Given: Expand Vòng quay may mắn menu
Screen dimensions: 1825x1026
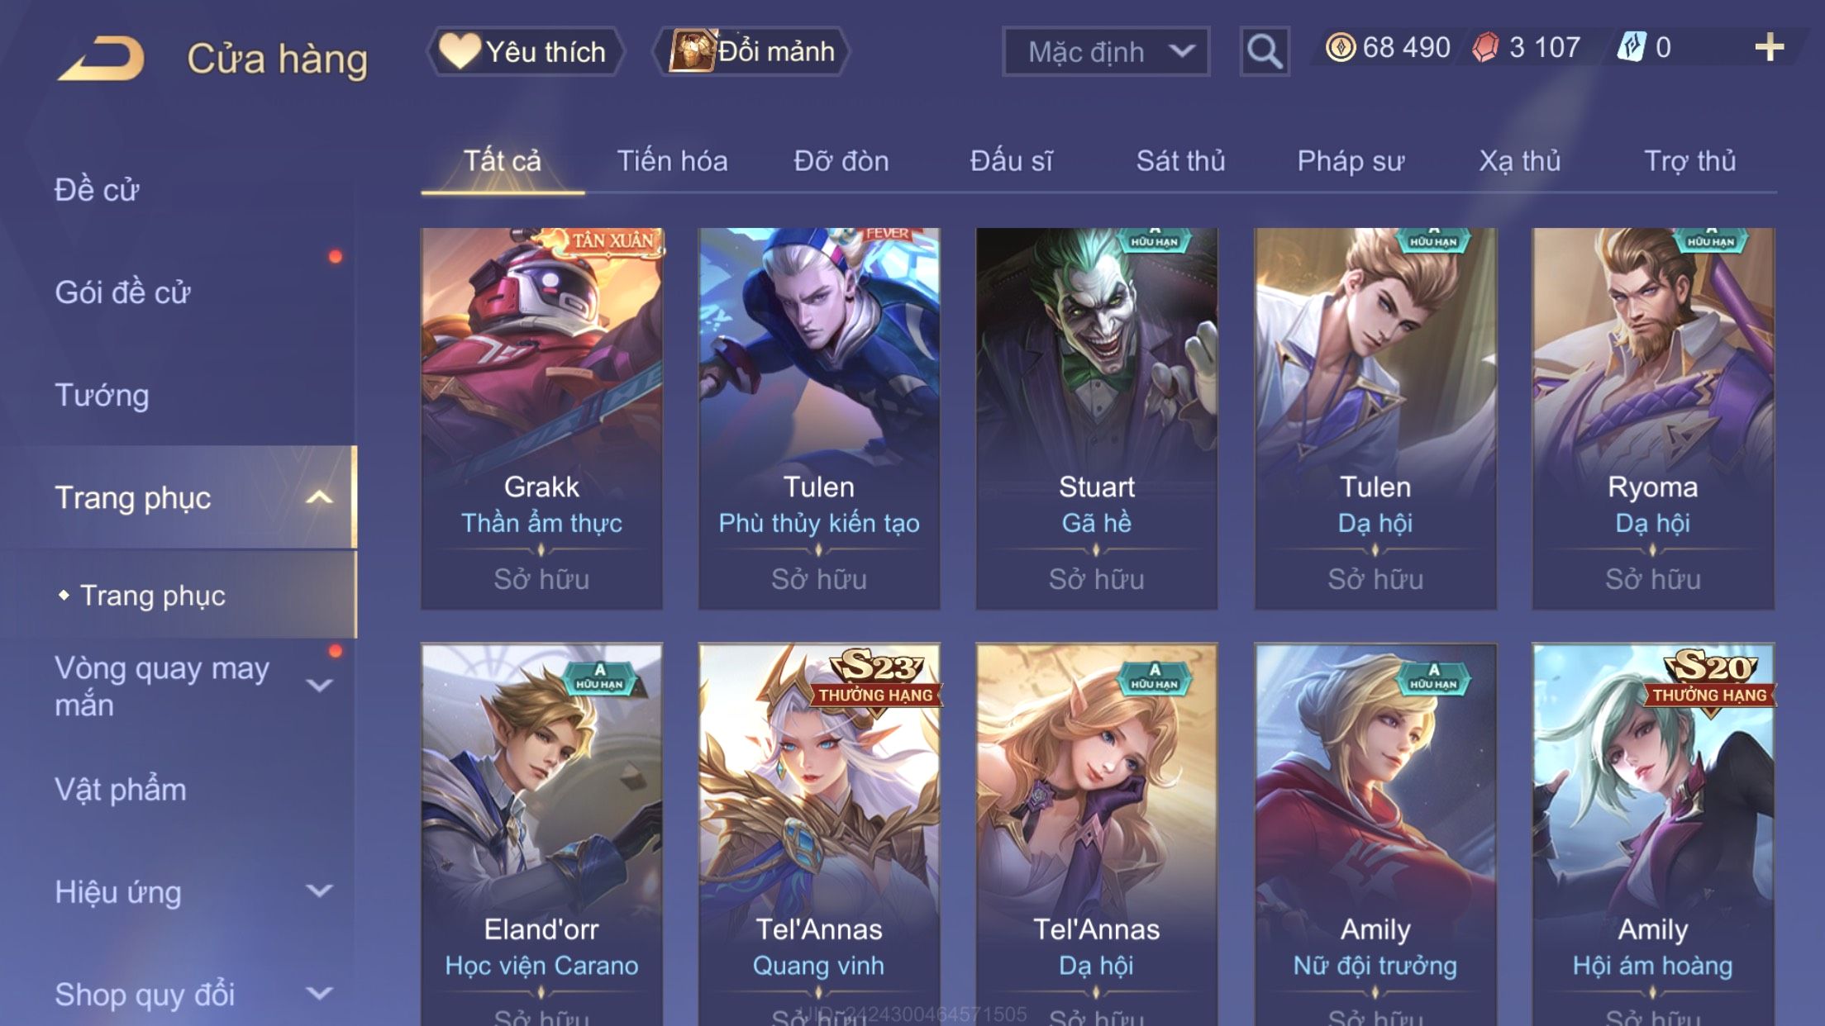Looking at the screenshot, I should click(319, 686).
